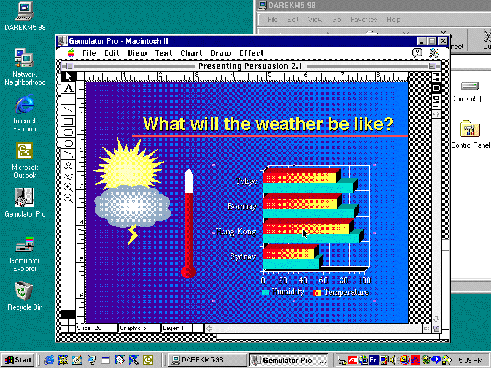Select the arrow pointer tool

(x=69, y=77)
